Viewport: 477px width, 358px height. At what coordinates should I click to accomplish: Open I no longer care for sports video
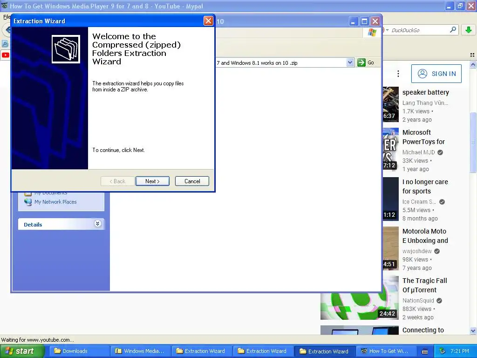coord(425,186)
